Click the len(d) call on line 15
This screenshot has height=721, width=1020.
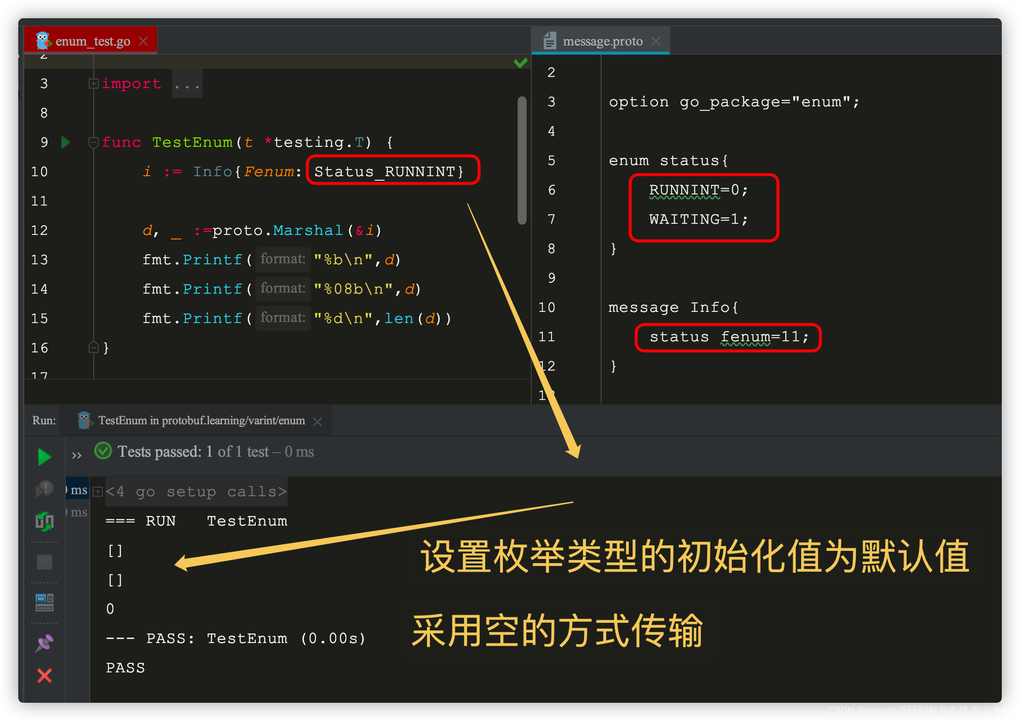[413, 318]
